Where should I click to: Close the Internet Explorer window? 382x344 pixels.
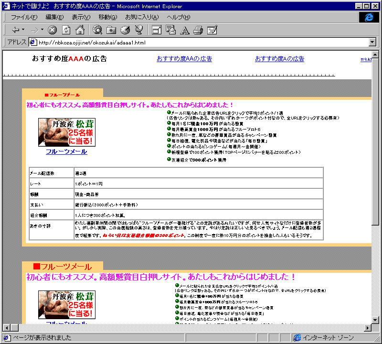click(375, 6)
